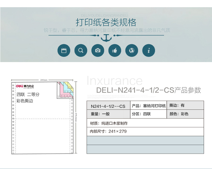The width and height of the screenshot is (212, 169).
Task: Click the 材质: 纯进口木浆制作 row
Action: (145, 123)
